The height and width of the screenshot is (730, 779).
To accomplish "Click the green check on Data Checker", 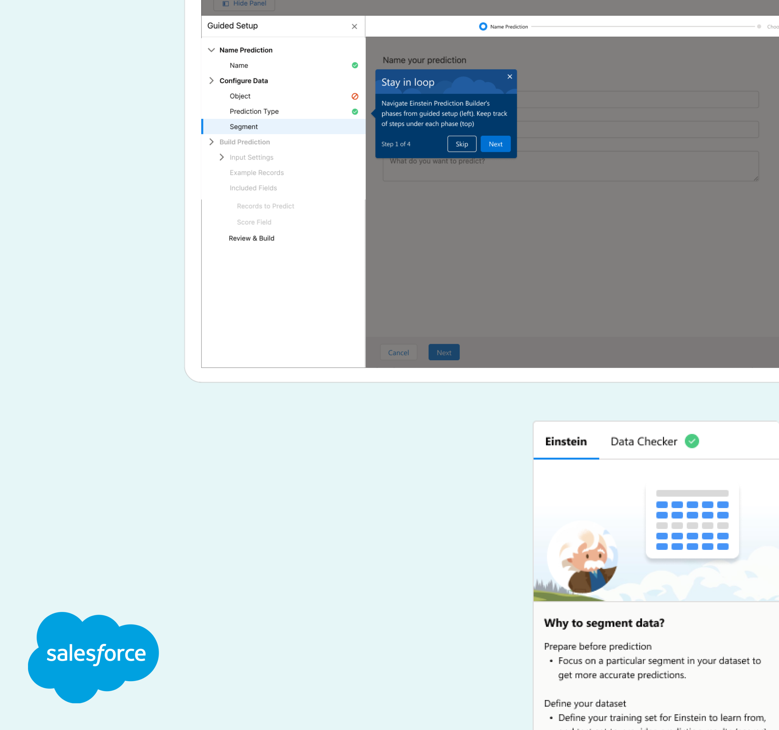I will 691,441.
